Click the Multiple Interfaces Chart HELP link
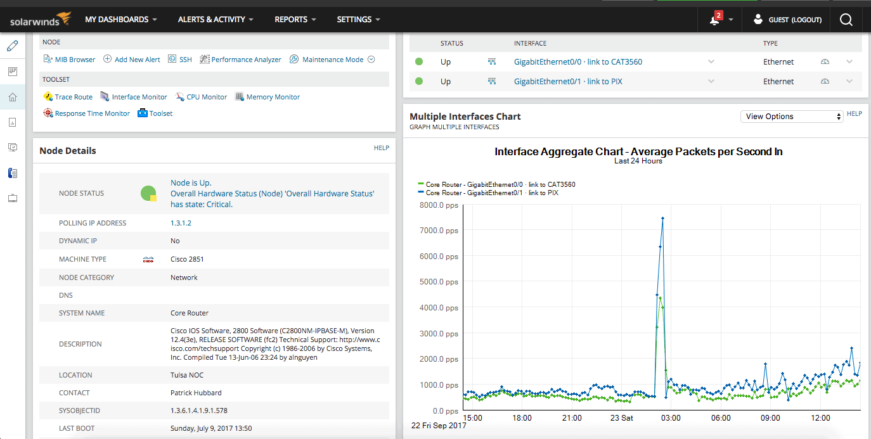Image resolution: width=871 pixels, height=439 pixels. point(855,114)
